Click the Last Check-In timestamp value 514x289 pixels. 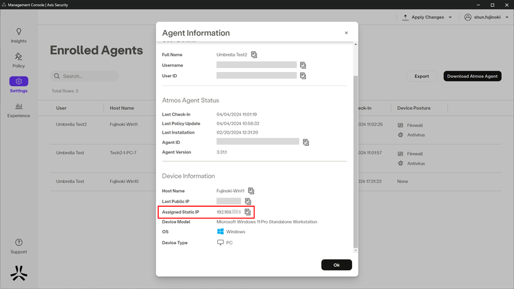[236, 115]
